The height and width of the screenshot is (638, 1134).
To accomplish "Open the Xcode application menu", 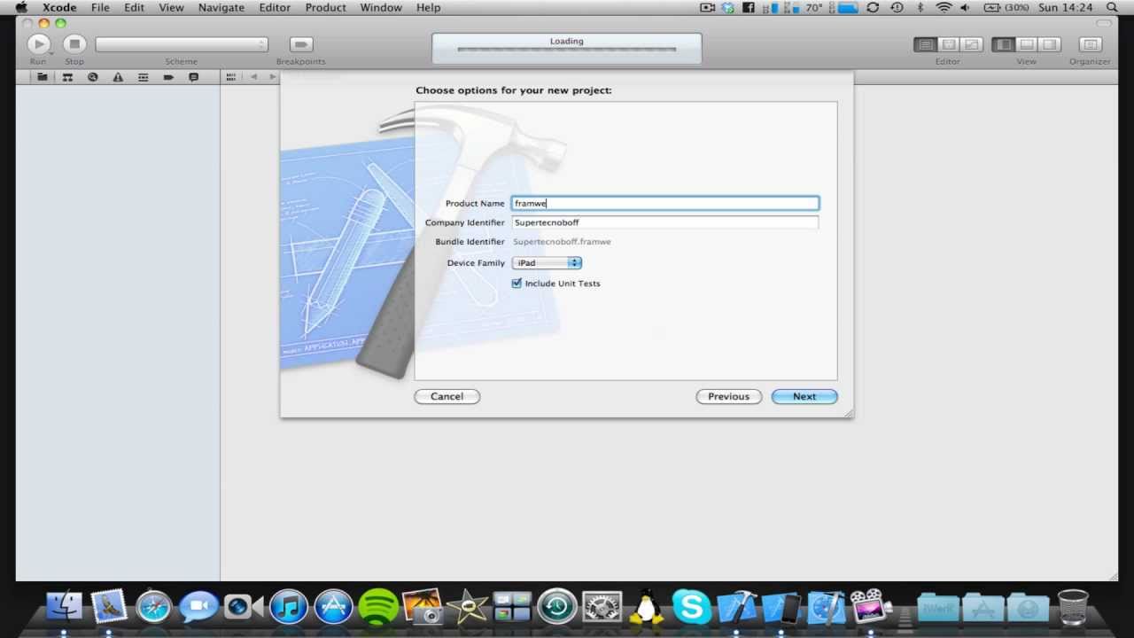I will (60, 7).
